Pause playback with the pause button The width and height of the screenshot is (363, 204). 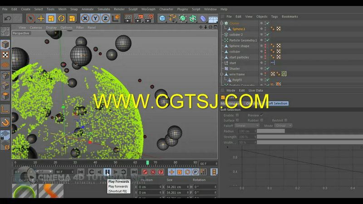[x=108, y=172]
